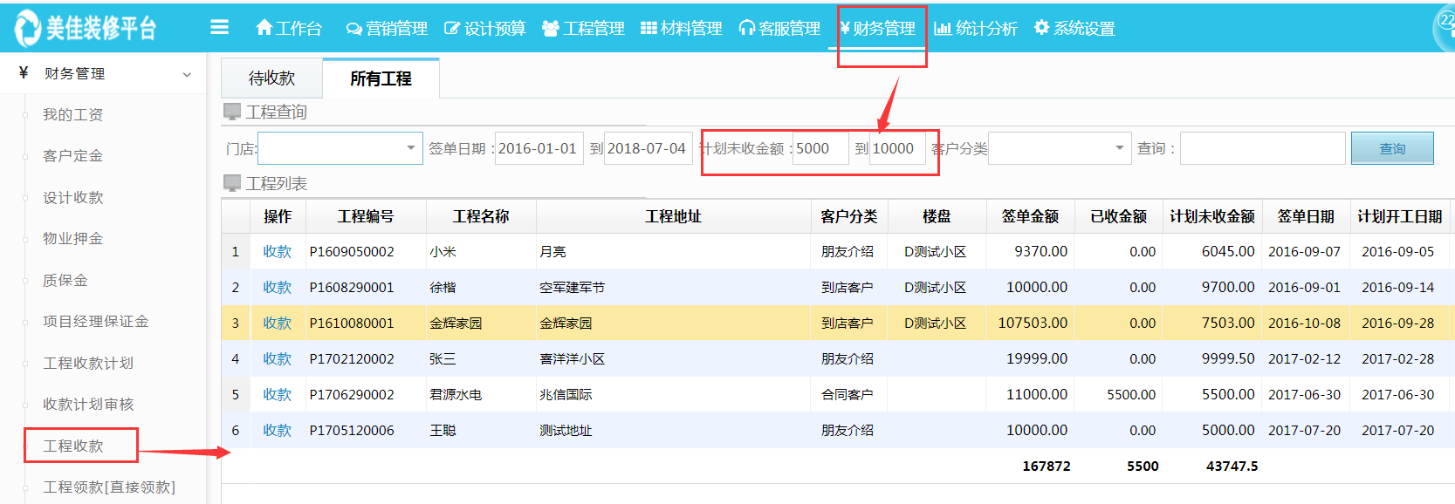The width and height of the screenshot is (1455, 504).
Task: Collapse the 财务管理 sidebar section
Action: click(187, 74)
